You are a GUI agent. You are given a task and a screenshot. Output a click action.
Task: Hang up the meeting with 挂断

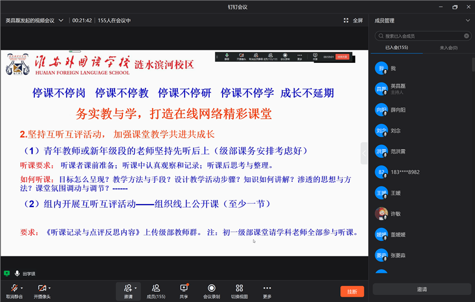coord(351,291)
